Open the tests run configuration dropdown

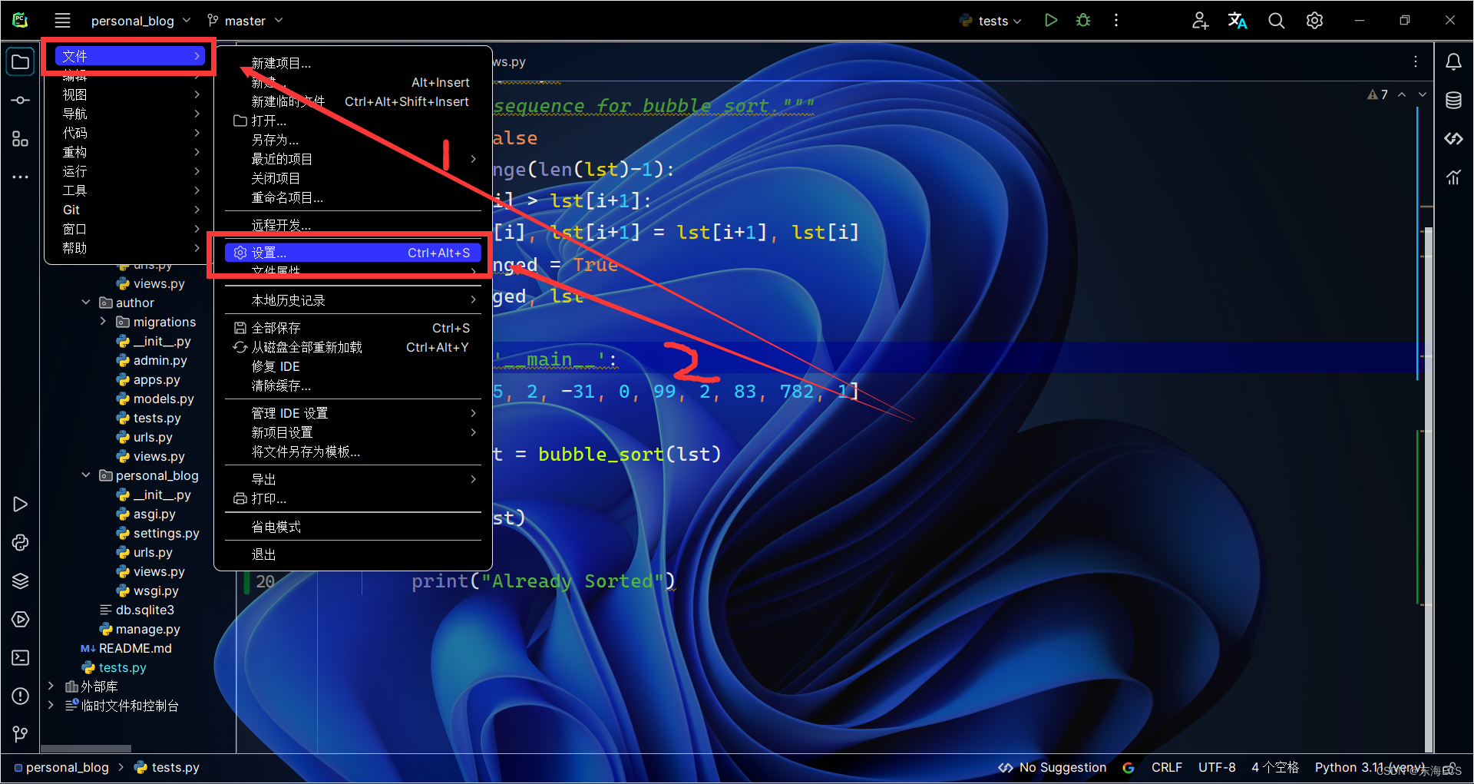click(x=991, y=21)
